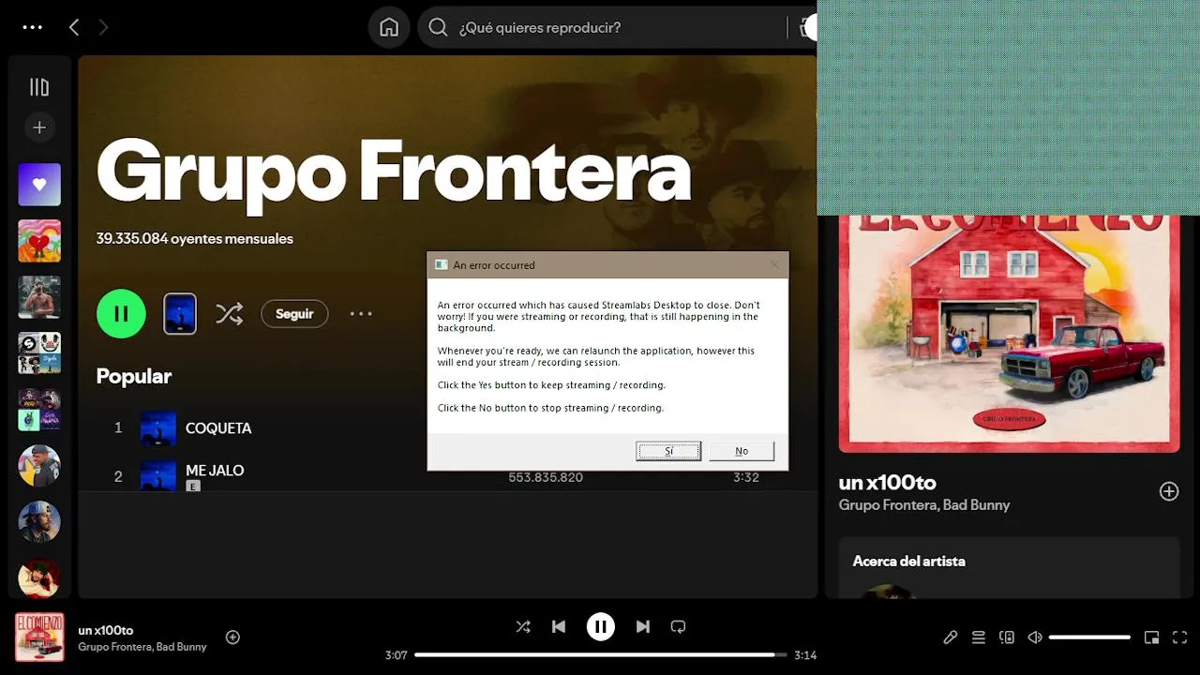Follow the artist with Seguir
The height and width of the screenshot is (675, 1200).
[294, 313]
